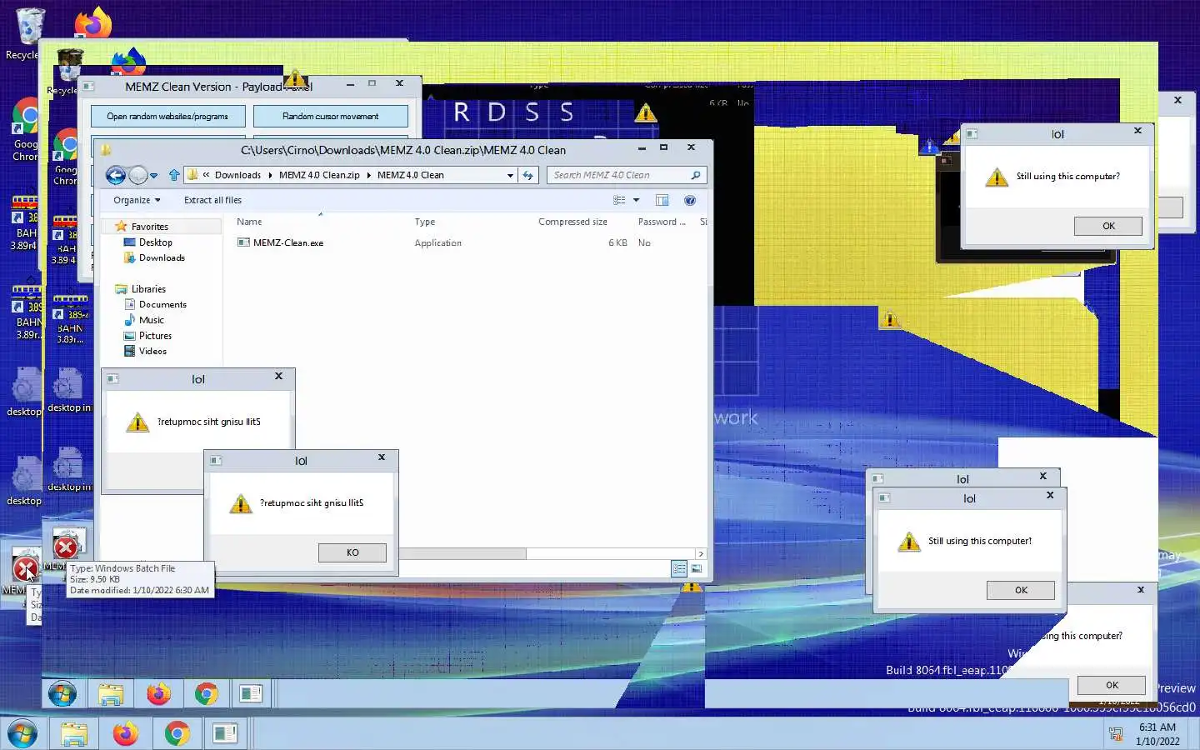
Task: Open the Organize dropdown menu
Action: tap(137, 200)
